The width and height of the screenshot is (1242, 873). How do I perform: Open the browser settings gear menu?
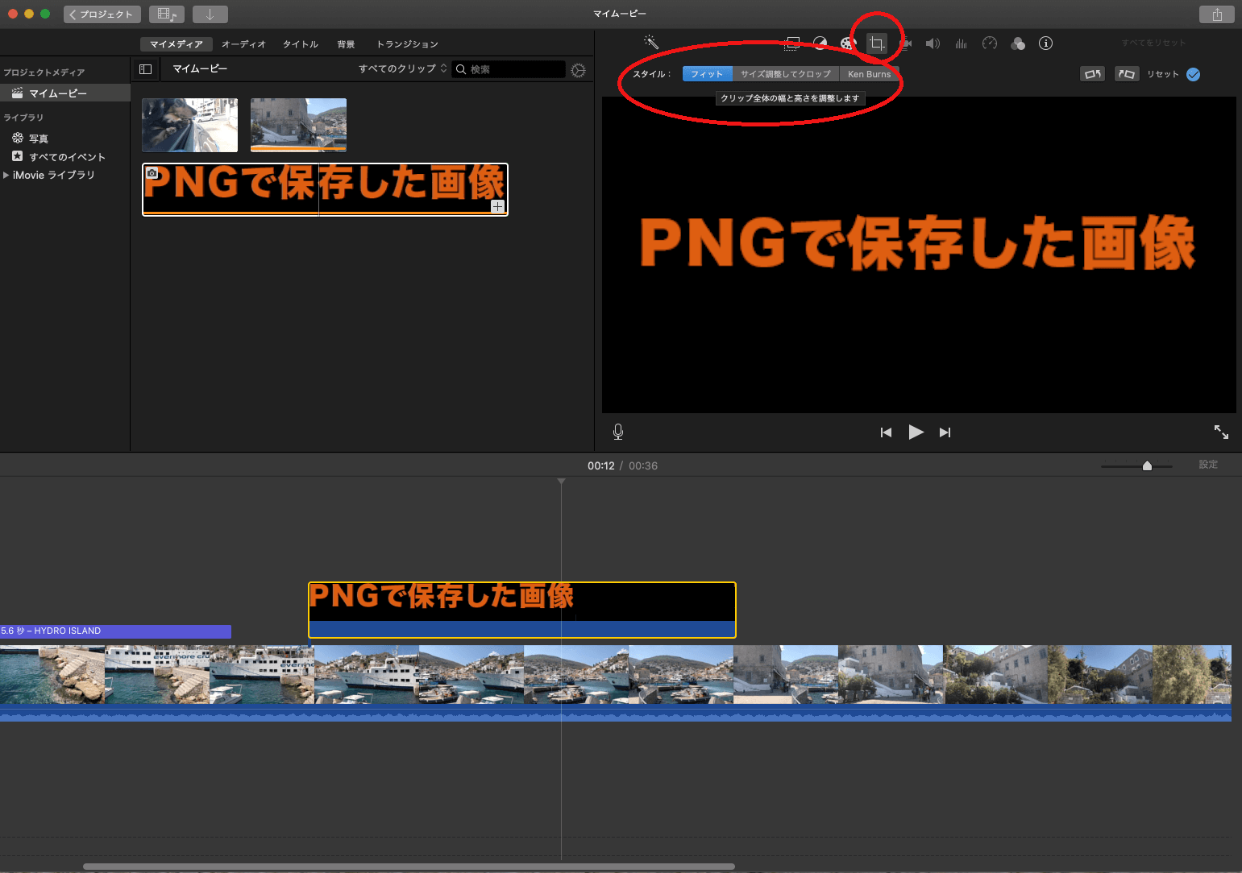[578, 70]
